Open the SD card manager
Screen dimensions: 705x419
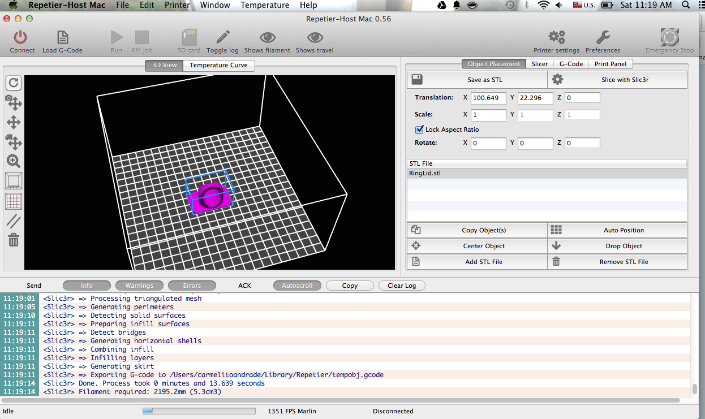pyautogui.click(x=189, y=37)
